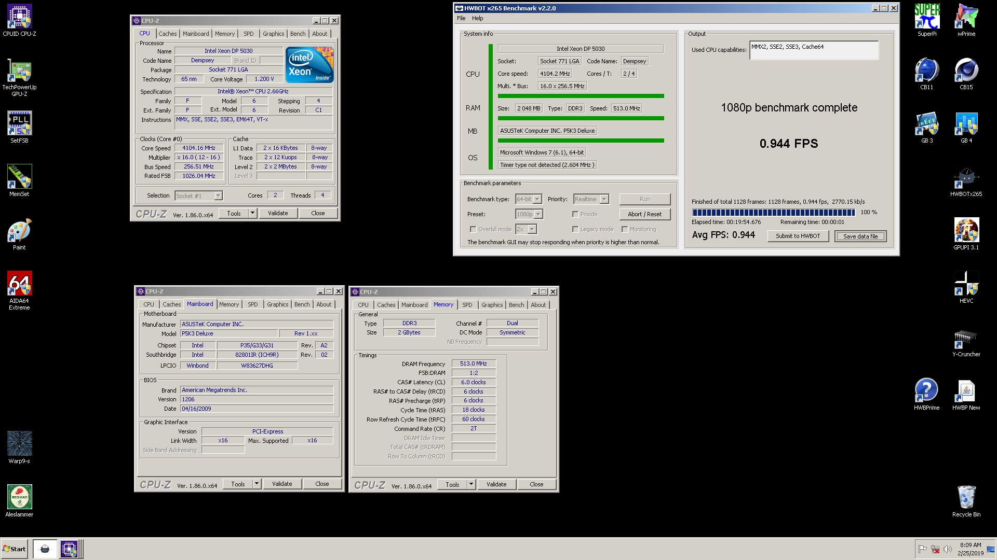Open the Windows Start menu
The height and width of the screenshot is (560, 997).
point(14,549)
